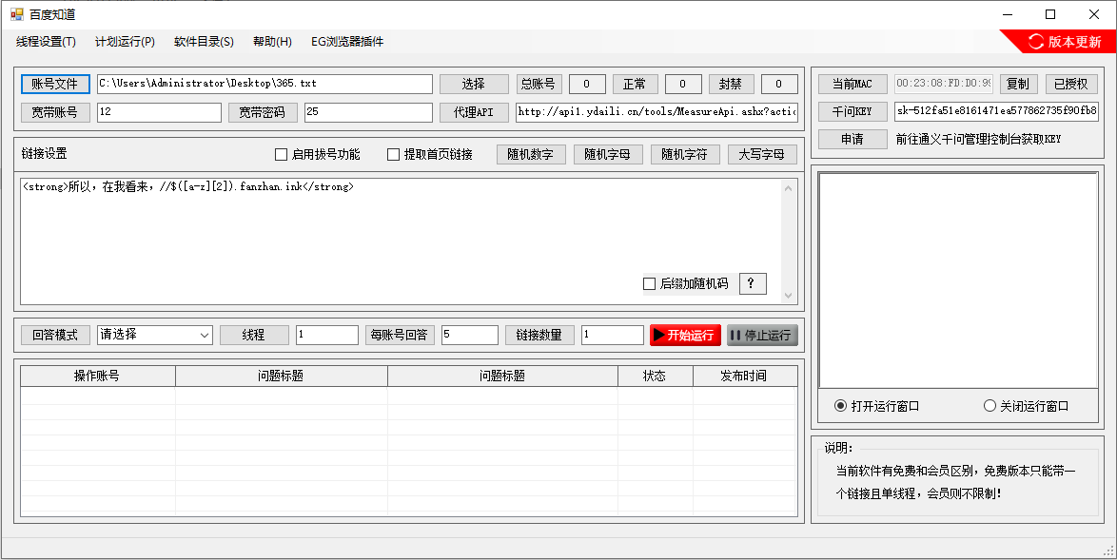Click the 每账号回答 button
The width and height of the screenshot is (1117, 560).
tap(399, 335)
